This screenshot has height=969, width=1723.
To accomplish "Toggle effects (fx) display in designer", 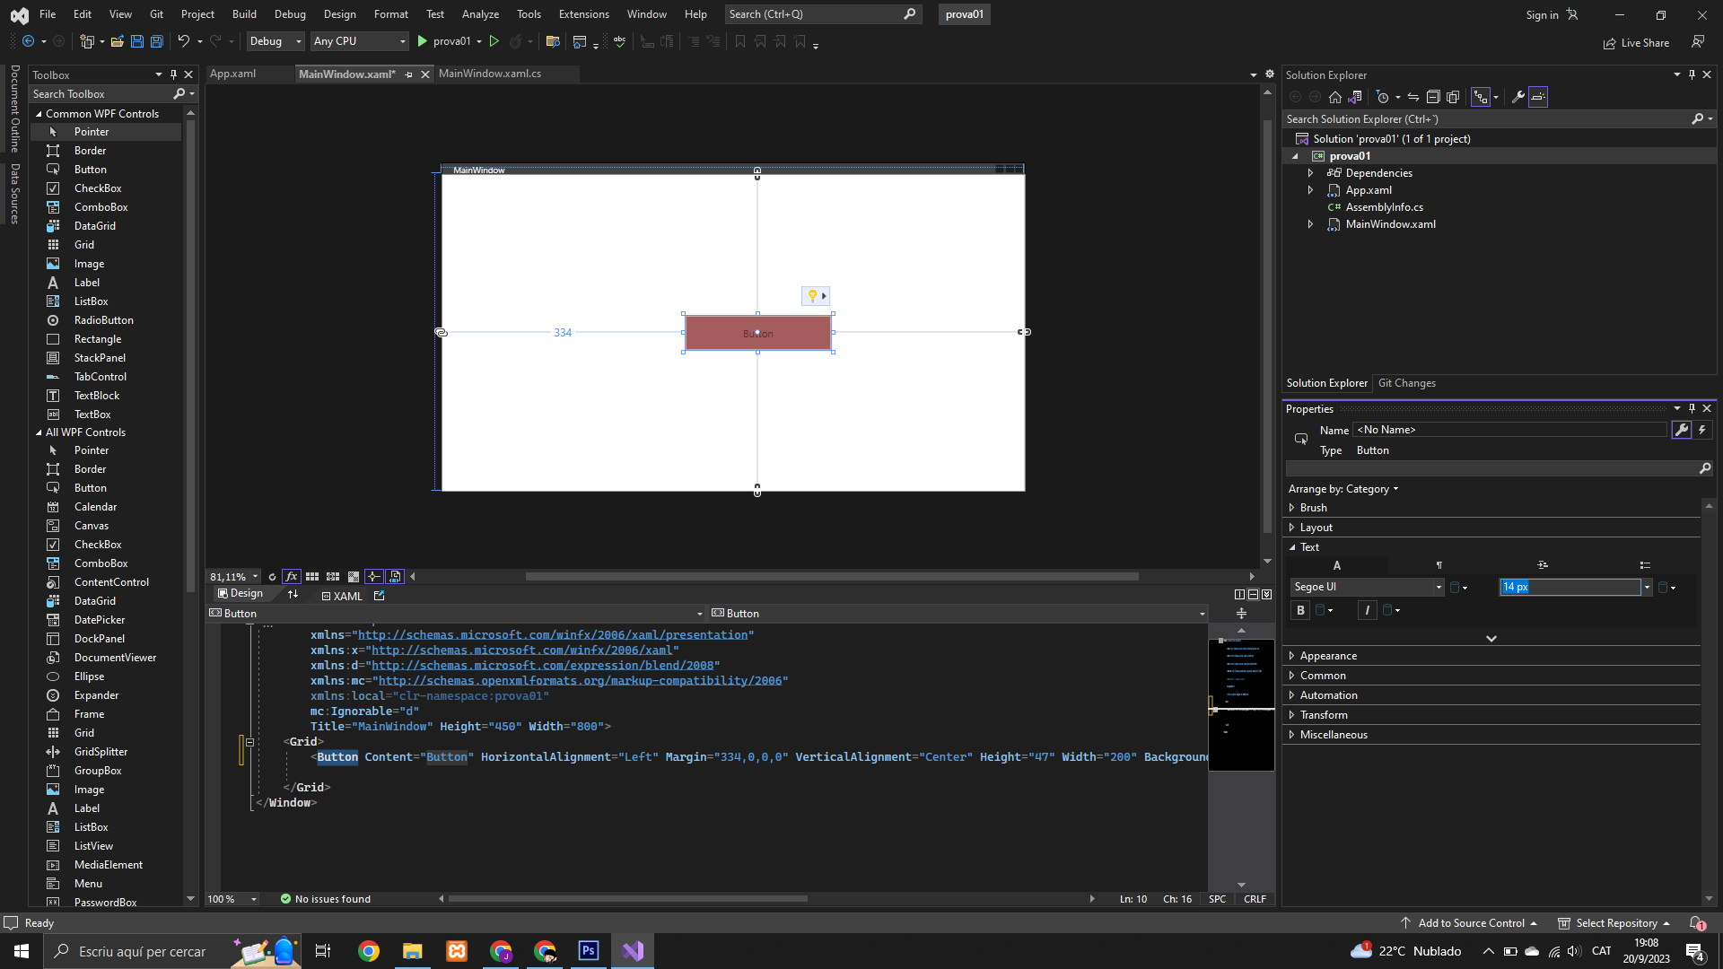I will coord(292,577).
